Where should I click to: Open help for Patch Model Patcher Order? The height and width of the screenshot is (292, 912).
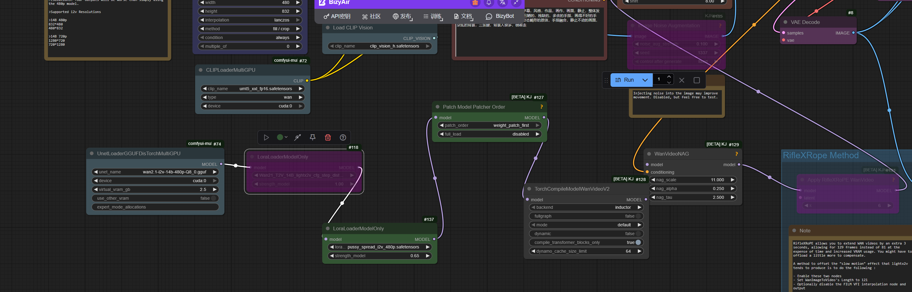click(x=541, y=107)
